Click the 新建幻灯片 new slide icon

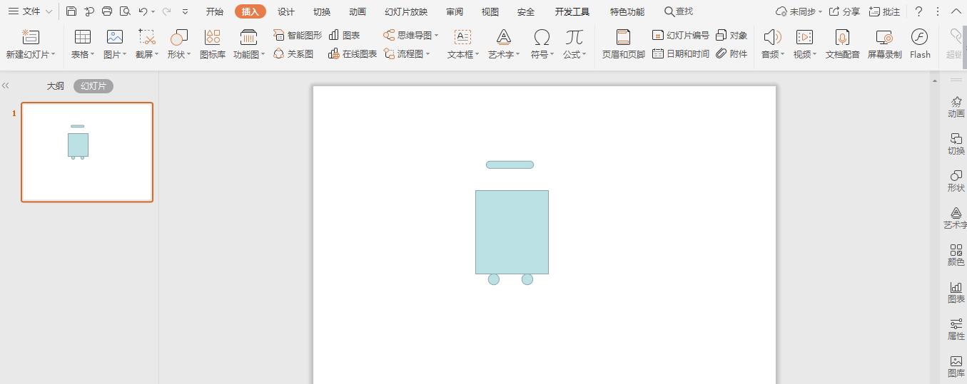pos(31,37)
